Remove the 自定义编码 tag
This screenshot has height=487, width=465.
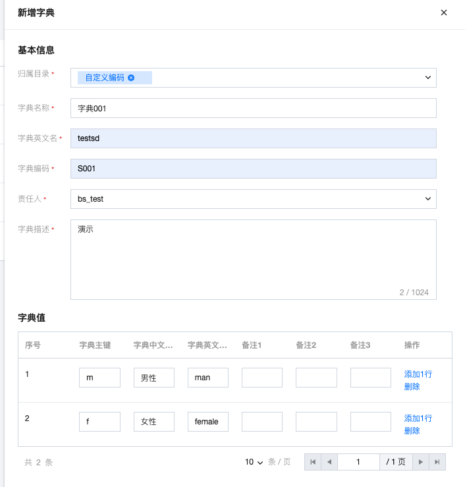[131, 78]
